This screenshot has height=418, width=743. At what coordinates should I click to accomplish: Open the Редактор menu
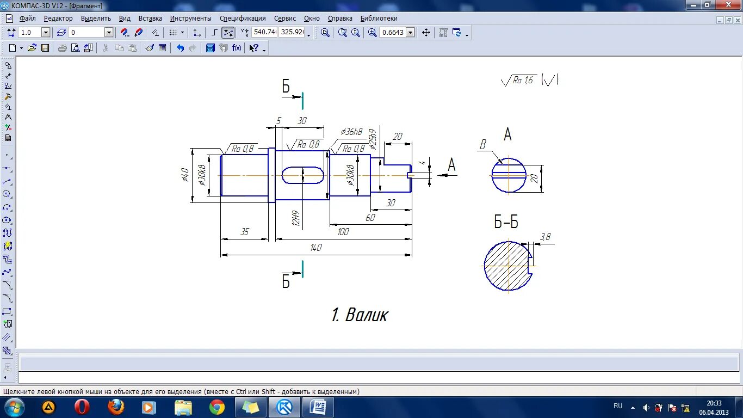pos(58,19)
